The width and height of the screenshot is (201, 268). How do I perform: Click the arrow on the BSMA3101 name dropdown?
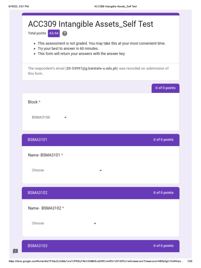coord(100,171)
